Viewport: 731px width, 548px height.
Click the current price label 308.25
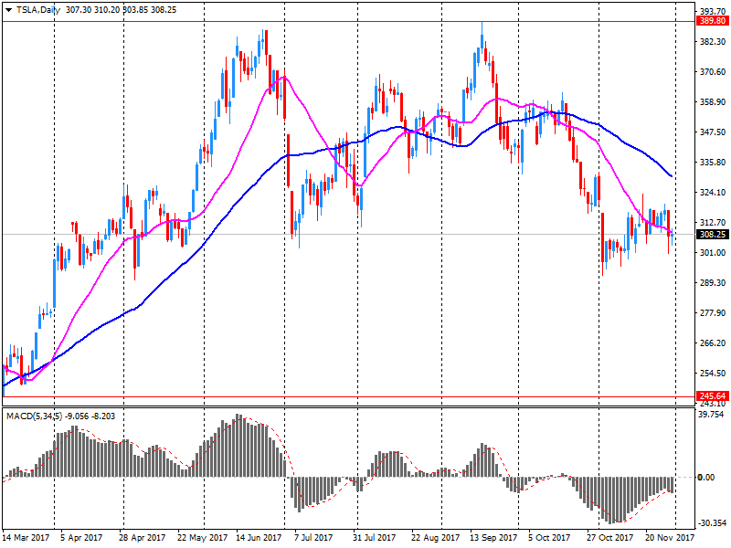(x=710, y=235)
